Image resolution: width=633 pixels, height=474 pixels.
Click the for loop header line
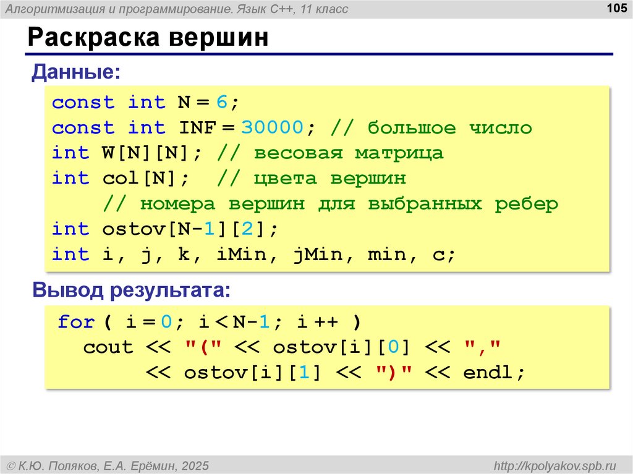pyautogui.click(x=210, y=322)
